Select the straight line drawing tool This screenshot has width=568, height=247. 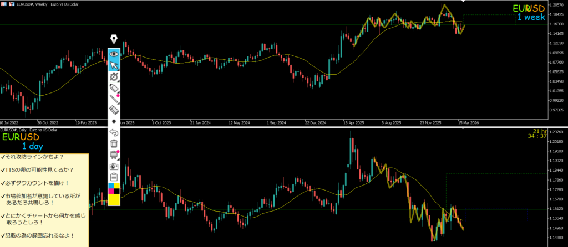pos(114,100)
